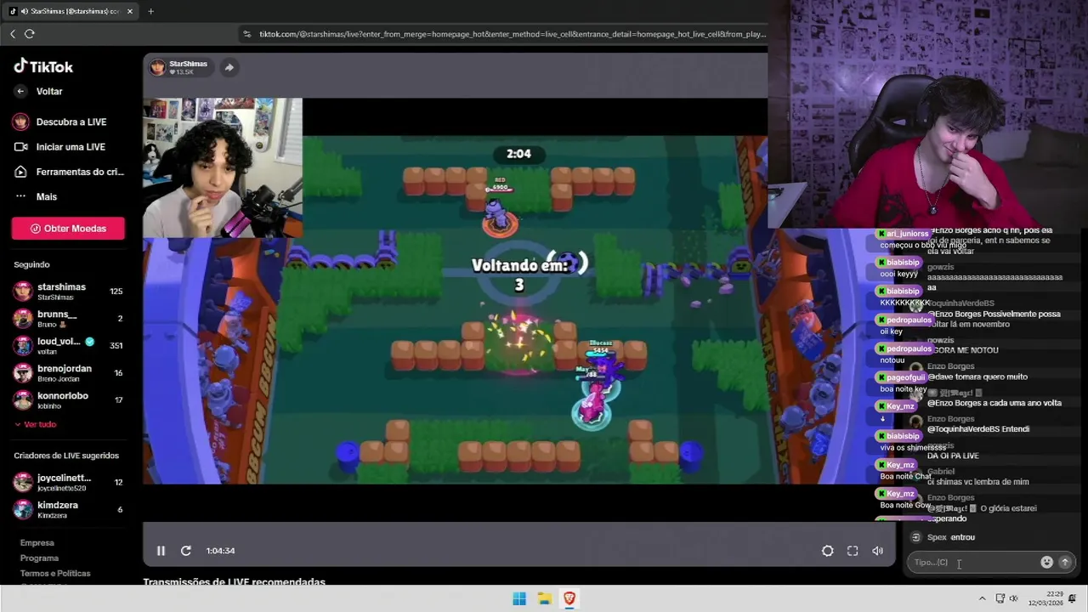
Task: Open the Windows notifications bell
Action: pyautogui.click(x=1073, y=598)
